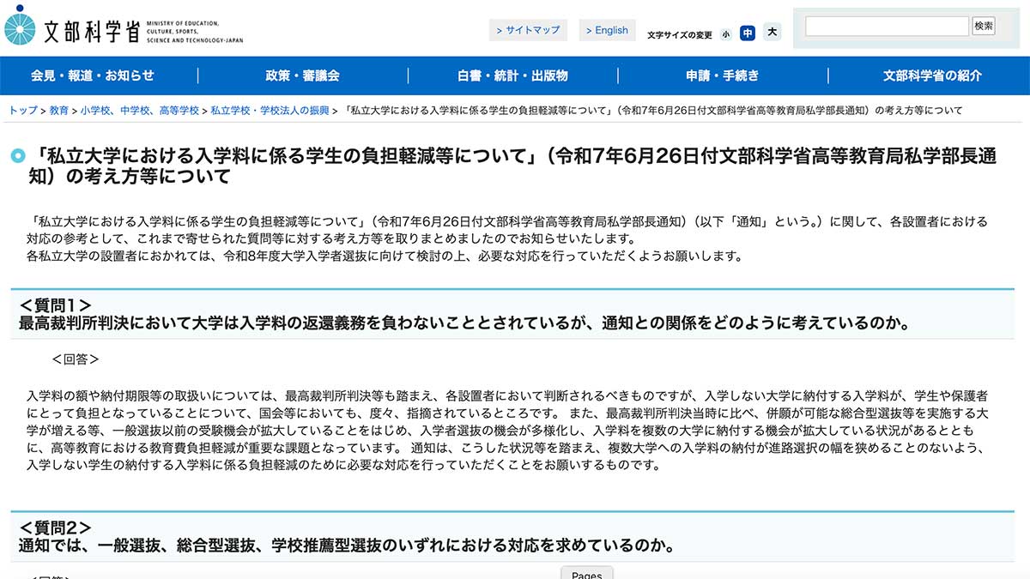Select large font size 大
The height and width of the screenshot is (579, 1030).
pyautogui.click(x=772, y=32)
